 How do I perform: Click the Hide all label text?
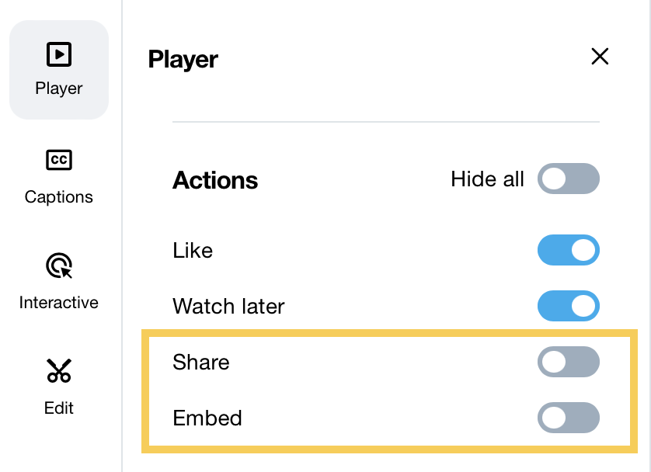487,179
